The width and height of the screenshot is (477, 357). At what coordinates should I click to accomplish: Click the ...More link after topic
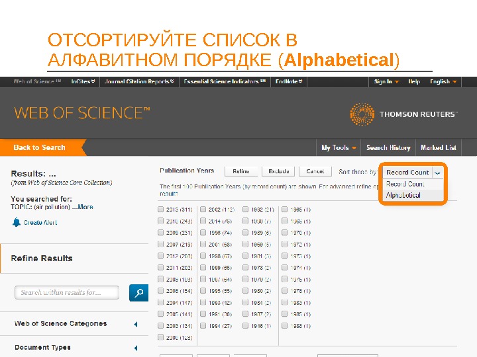point(83,207)
